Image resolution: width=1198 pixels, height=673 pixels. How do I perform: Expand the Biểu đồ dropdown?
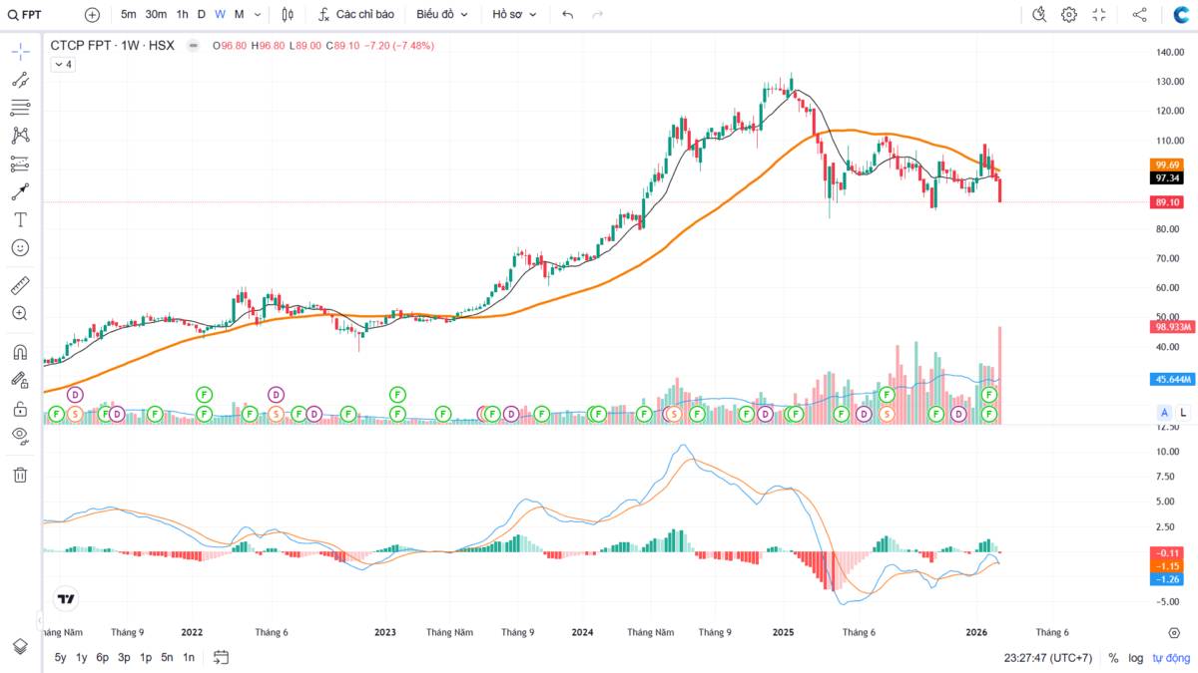(x=442, y=15)
